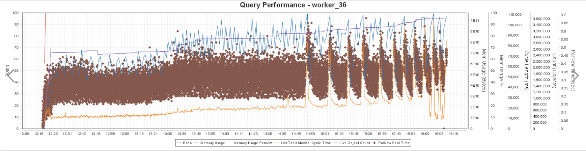Click the purple Live Object Count swatch
This screenshot has width=586, height=151.
pyautogui.click(x=335, y=143)
